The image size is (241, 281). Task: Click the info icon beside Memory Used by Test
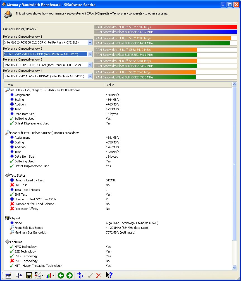(x=12, y=180)
